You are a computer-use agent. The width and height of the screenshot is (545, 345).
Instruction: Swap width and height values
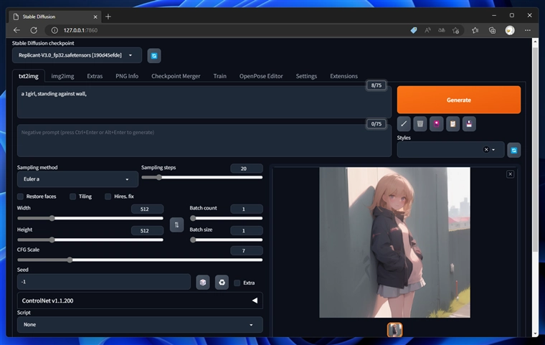click(x=176, y=225)
